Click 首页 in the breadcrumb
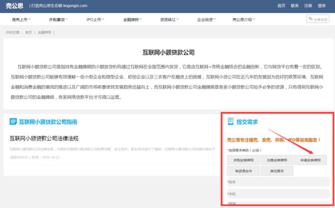 (x=28, y=32)
